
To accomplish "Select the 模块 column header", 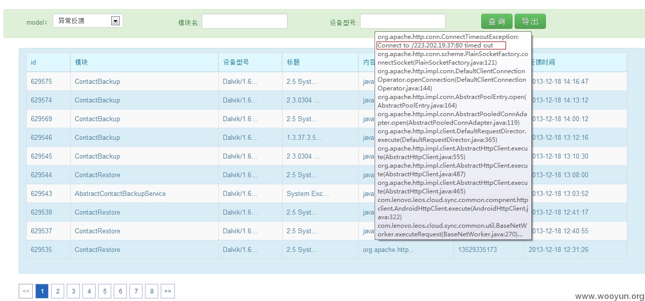I will [145, 62].
